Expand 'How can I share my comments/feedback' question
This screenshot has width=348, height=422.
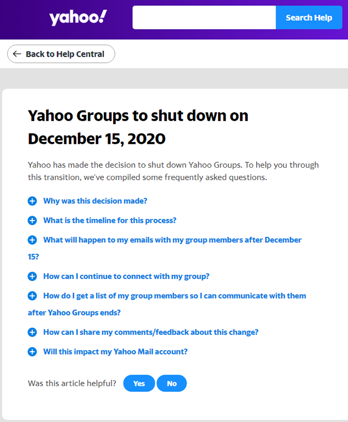151,332
